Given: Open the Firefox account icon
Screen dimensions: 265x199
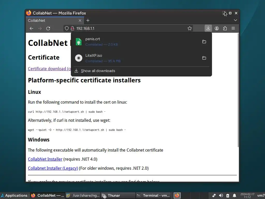Looking at the screenshot, I should [x=217, y=28].
